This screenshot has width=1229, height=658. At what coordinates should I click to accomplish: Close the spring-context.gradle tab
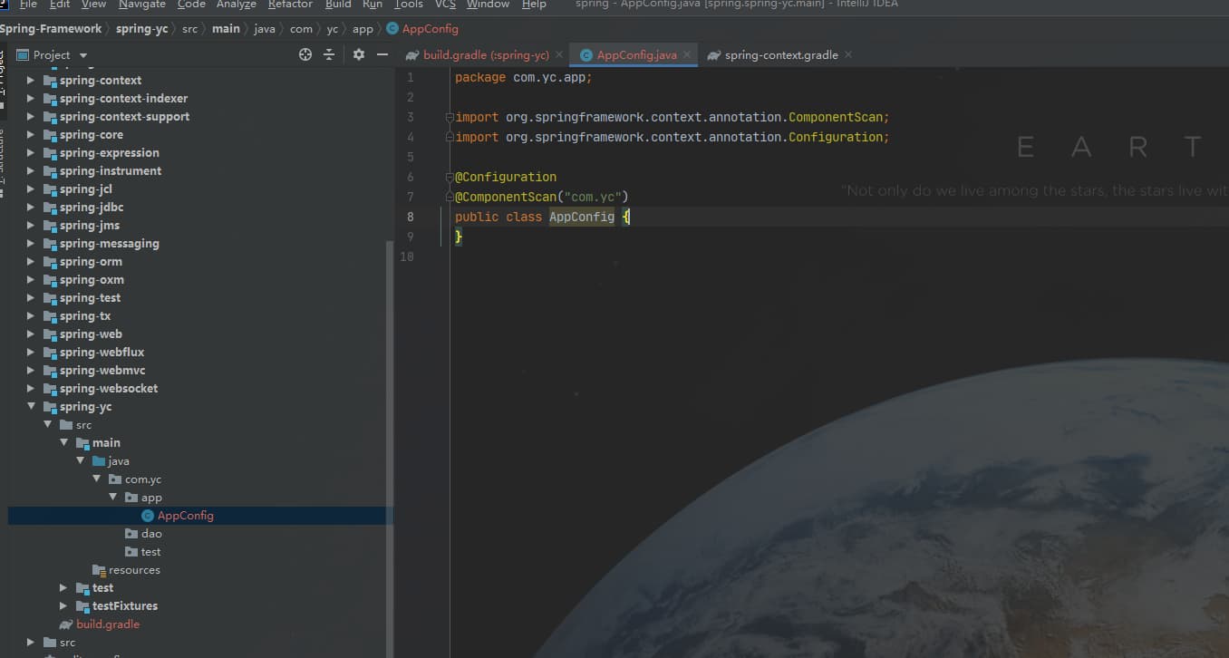pos(848,55)
